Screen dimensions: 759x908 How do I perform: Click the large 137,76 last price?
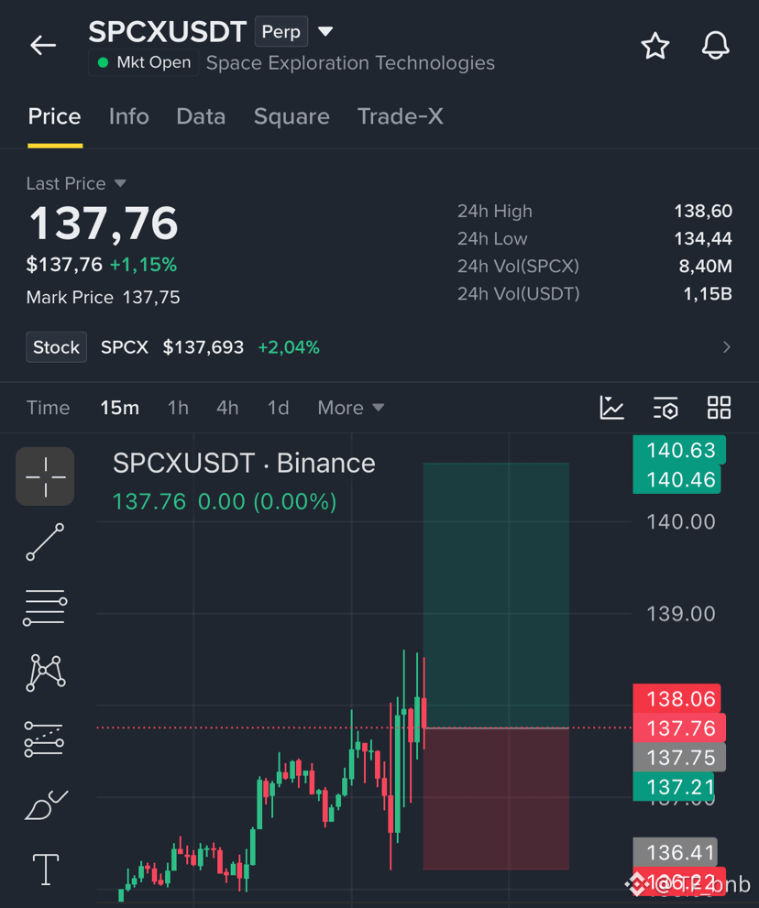point(104,224)
